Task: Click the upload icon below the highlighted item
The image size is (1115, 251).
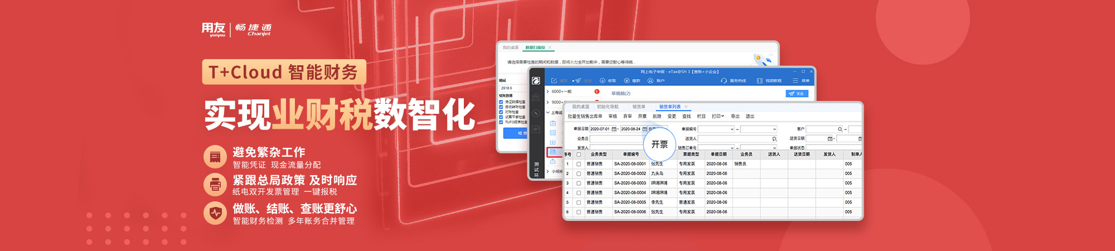Action: pos(552,161)
